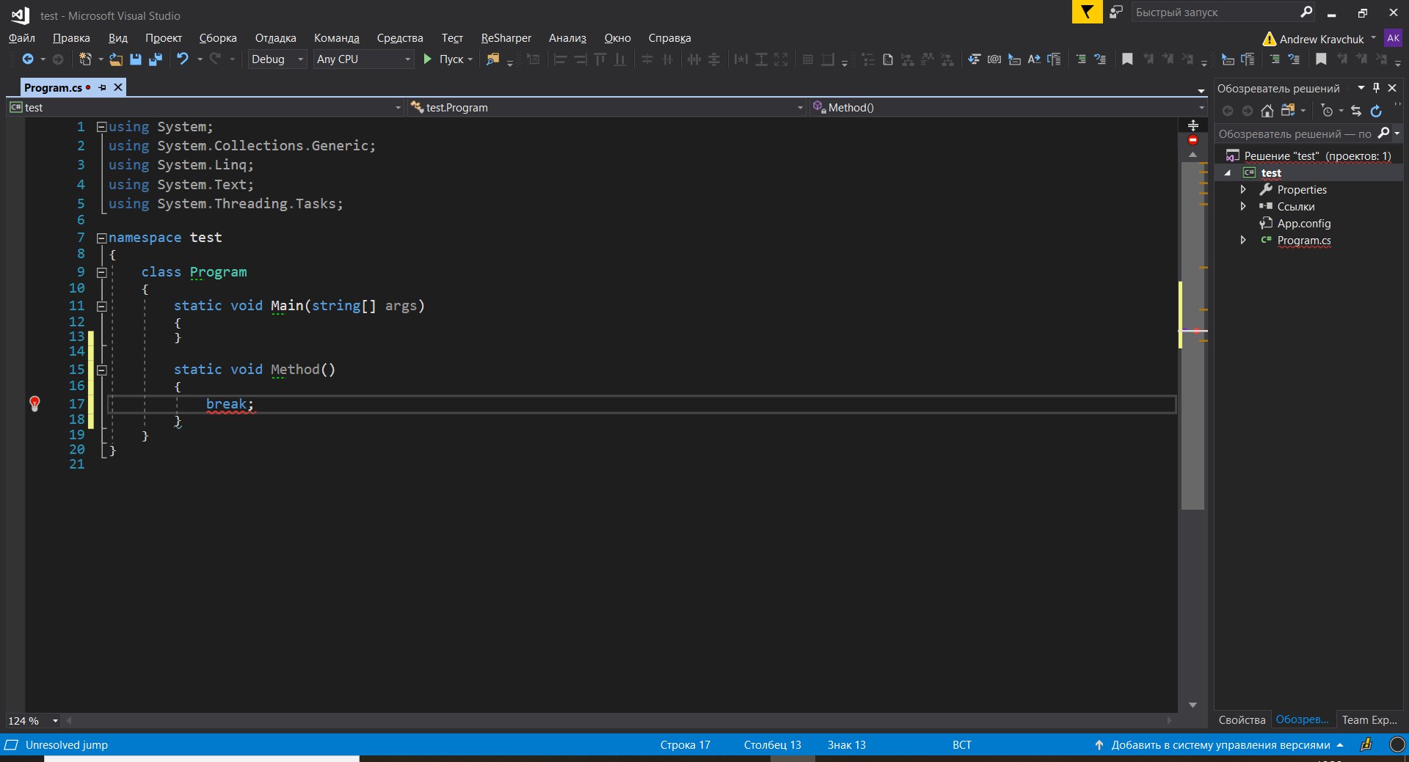1409x762 pixels.
Task: Click the Open File folder icon
Action: (x=115, y=59)
